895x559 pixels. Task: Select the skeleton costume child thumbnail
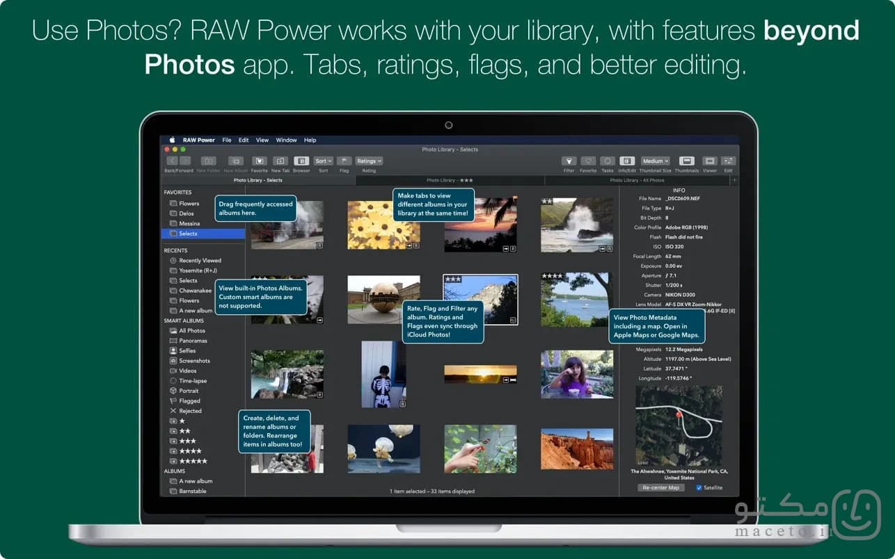pos(383,374)
